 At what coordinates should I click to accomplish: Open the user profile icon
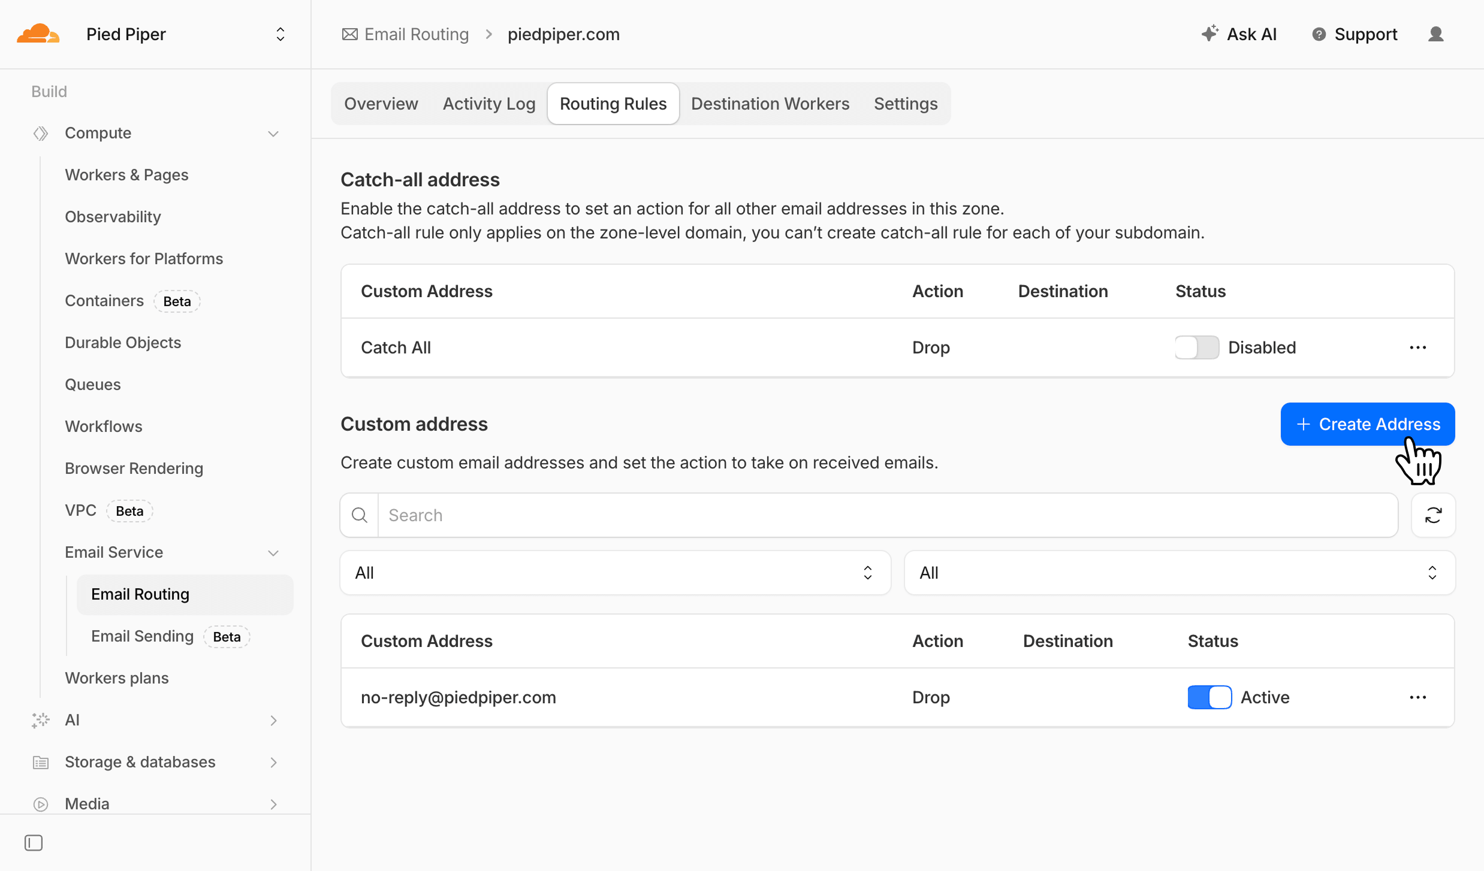point(1435,34)
